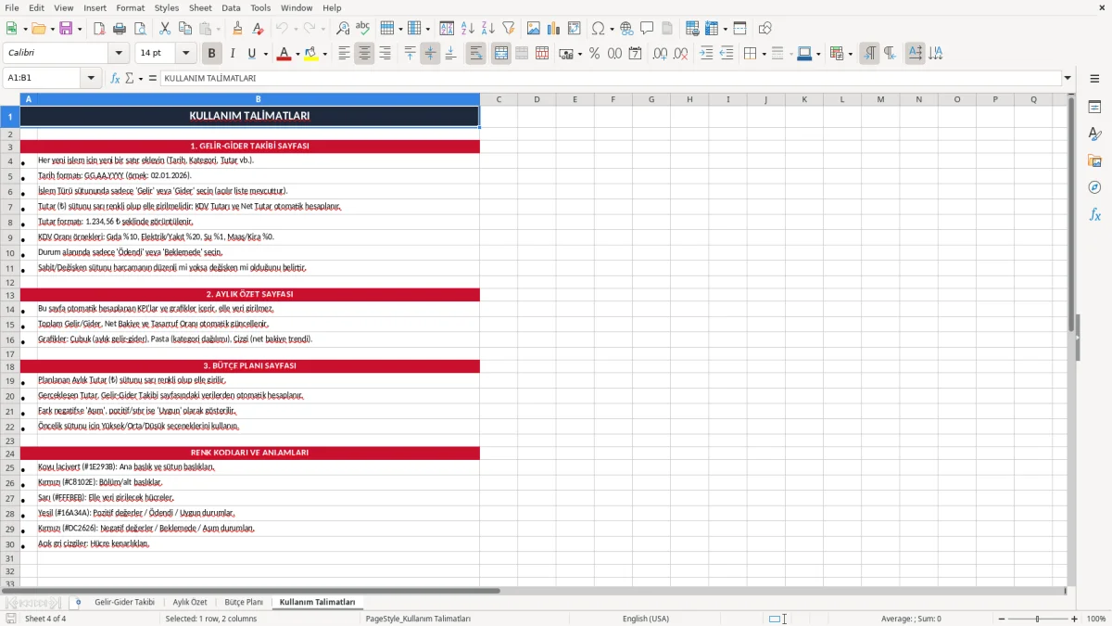Expand the Name Box dropdown
Screen dimensions: 1112x626
(91, 78)
